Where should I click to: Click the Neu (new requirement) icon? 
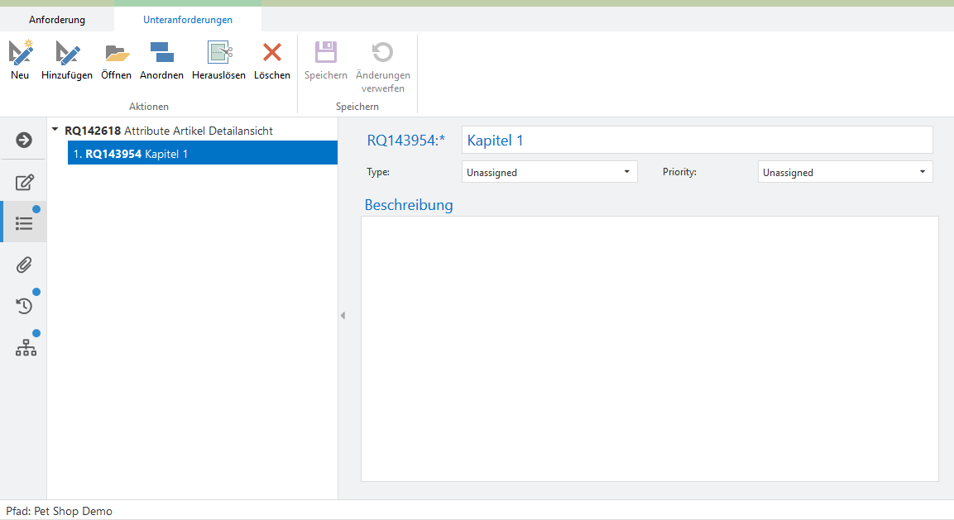(21, 54)
